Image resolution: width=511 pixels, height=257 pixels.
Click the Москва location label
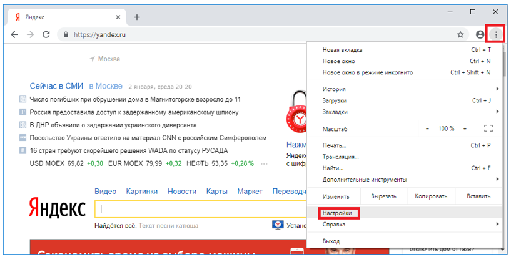pos(109,59)
